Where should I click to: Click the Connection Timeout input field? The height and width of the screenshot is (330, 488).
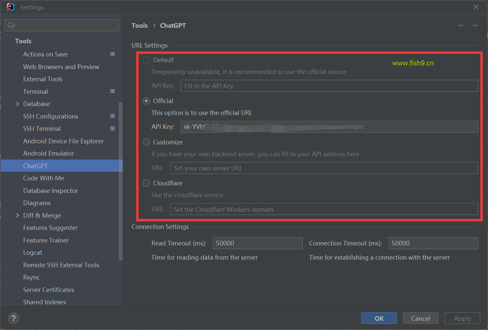[x=433, y=243]
